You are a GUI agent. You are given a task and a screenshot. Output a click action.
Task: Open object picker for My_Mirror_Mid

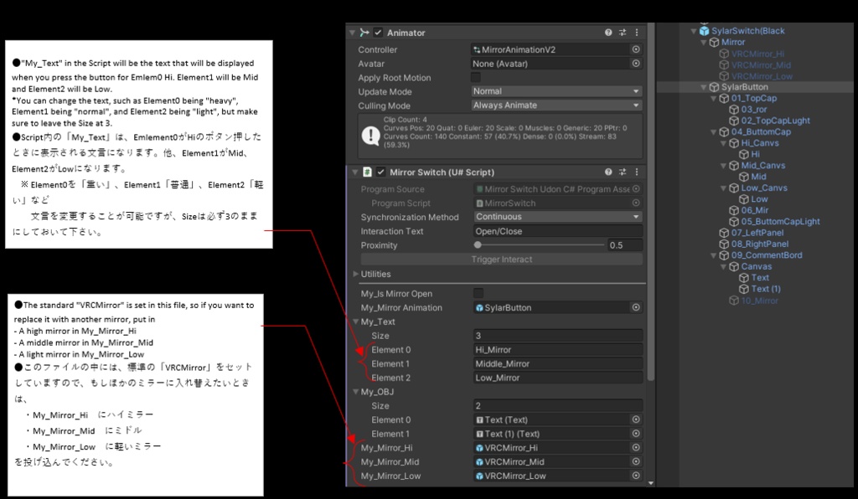coord(636,462)
